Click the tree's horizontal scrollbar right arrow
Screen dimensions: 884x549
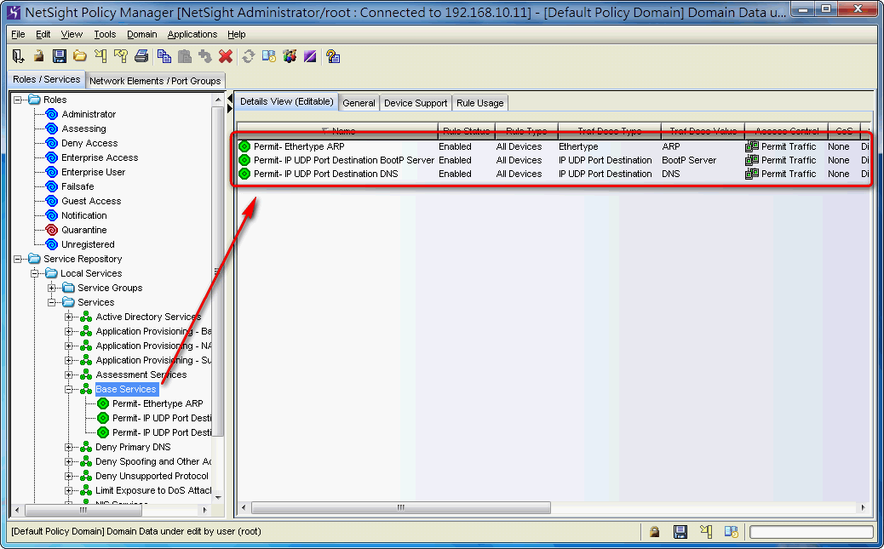point(204,510)
